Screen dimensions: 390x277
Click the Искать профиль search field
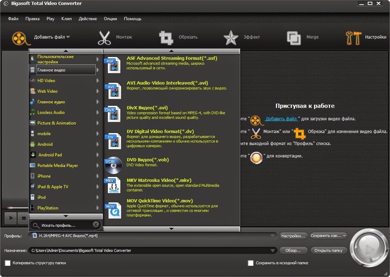65,225
